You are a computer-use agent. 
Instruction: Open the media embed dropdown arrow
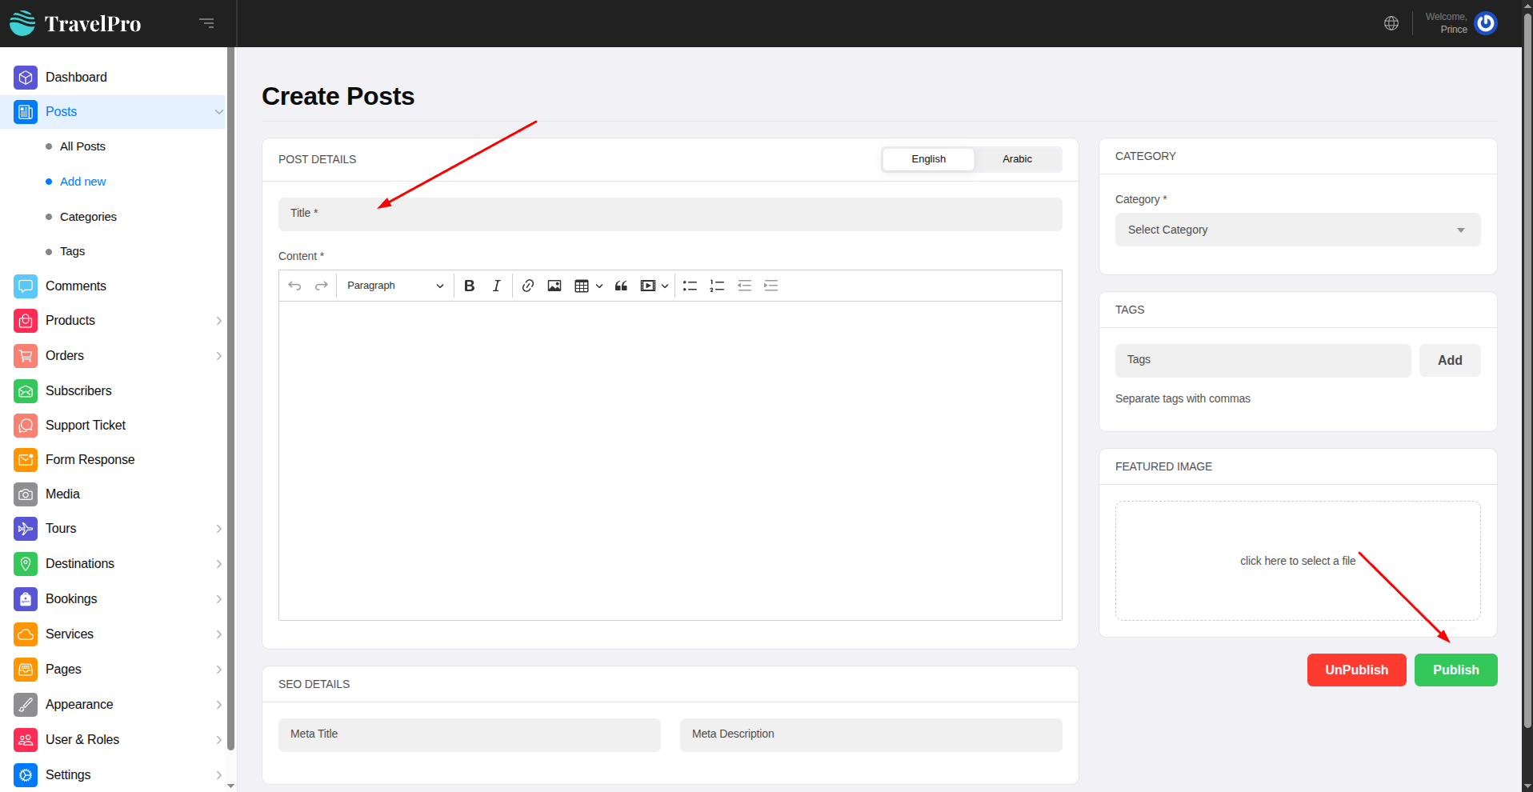pos(665,286)
